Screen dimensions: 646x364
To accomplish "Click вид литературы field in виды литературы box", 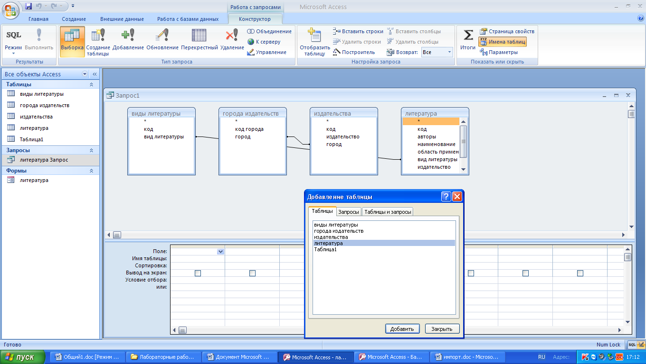I will click(x=163, y=136).
